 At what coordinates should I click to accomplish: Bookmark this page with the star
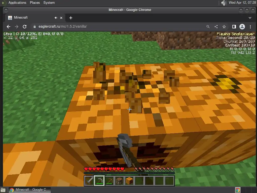(x=224, y=27)
